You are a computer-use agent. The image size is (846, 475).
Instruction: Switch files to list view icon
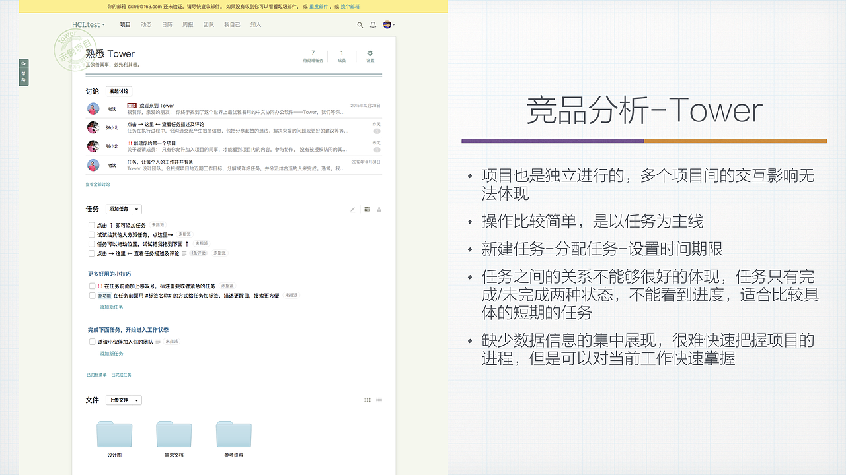[x=379, y=400]
